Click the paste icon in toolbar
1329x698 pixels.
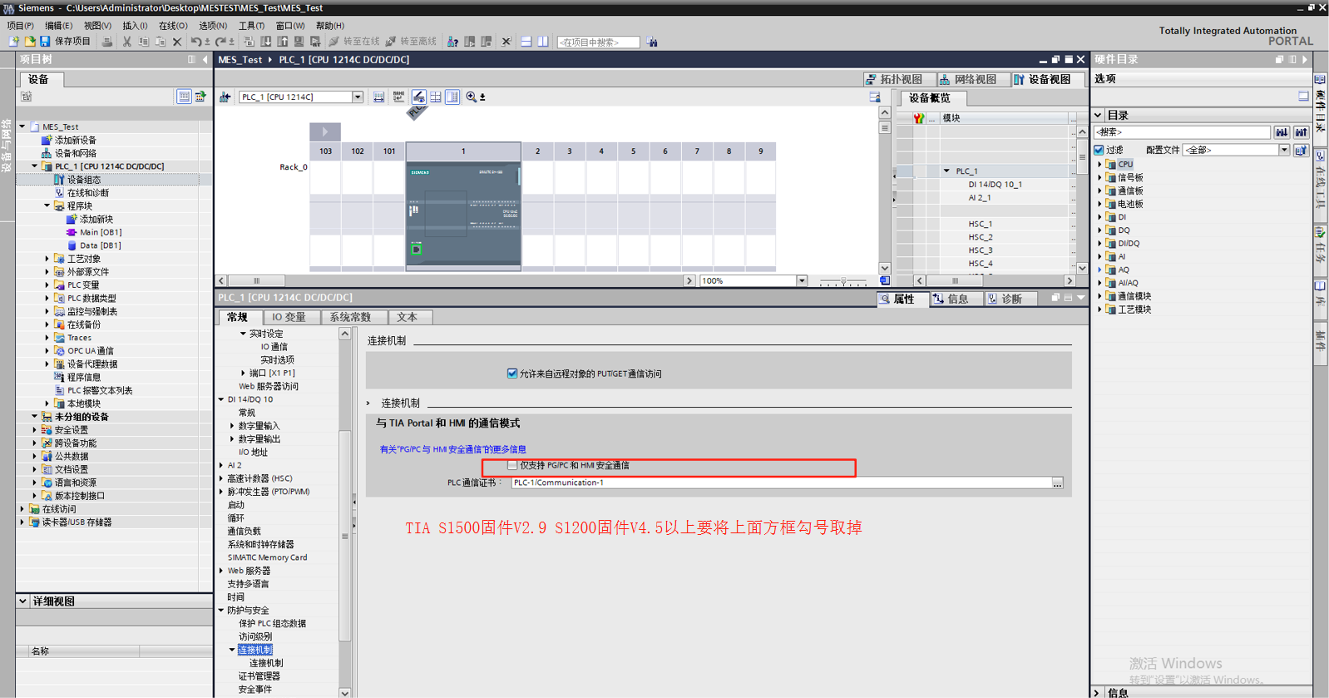click(161, 42)
